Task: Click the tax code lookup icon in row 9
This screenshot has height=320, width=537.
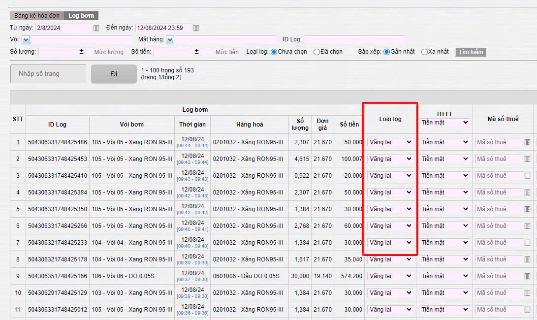Action: pyautogui.click(x=528, y=276)
